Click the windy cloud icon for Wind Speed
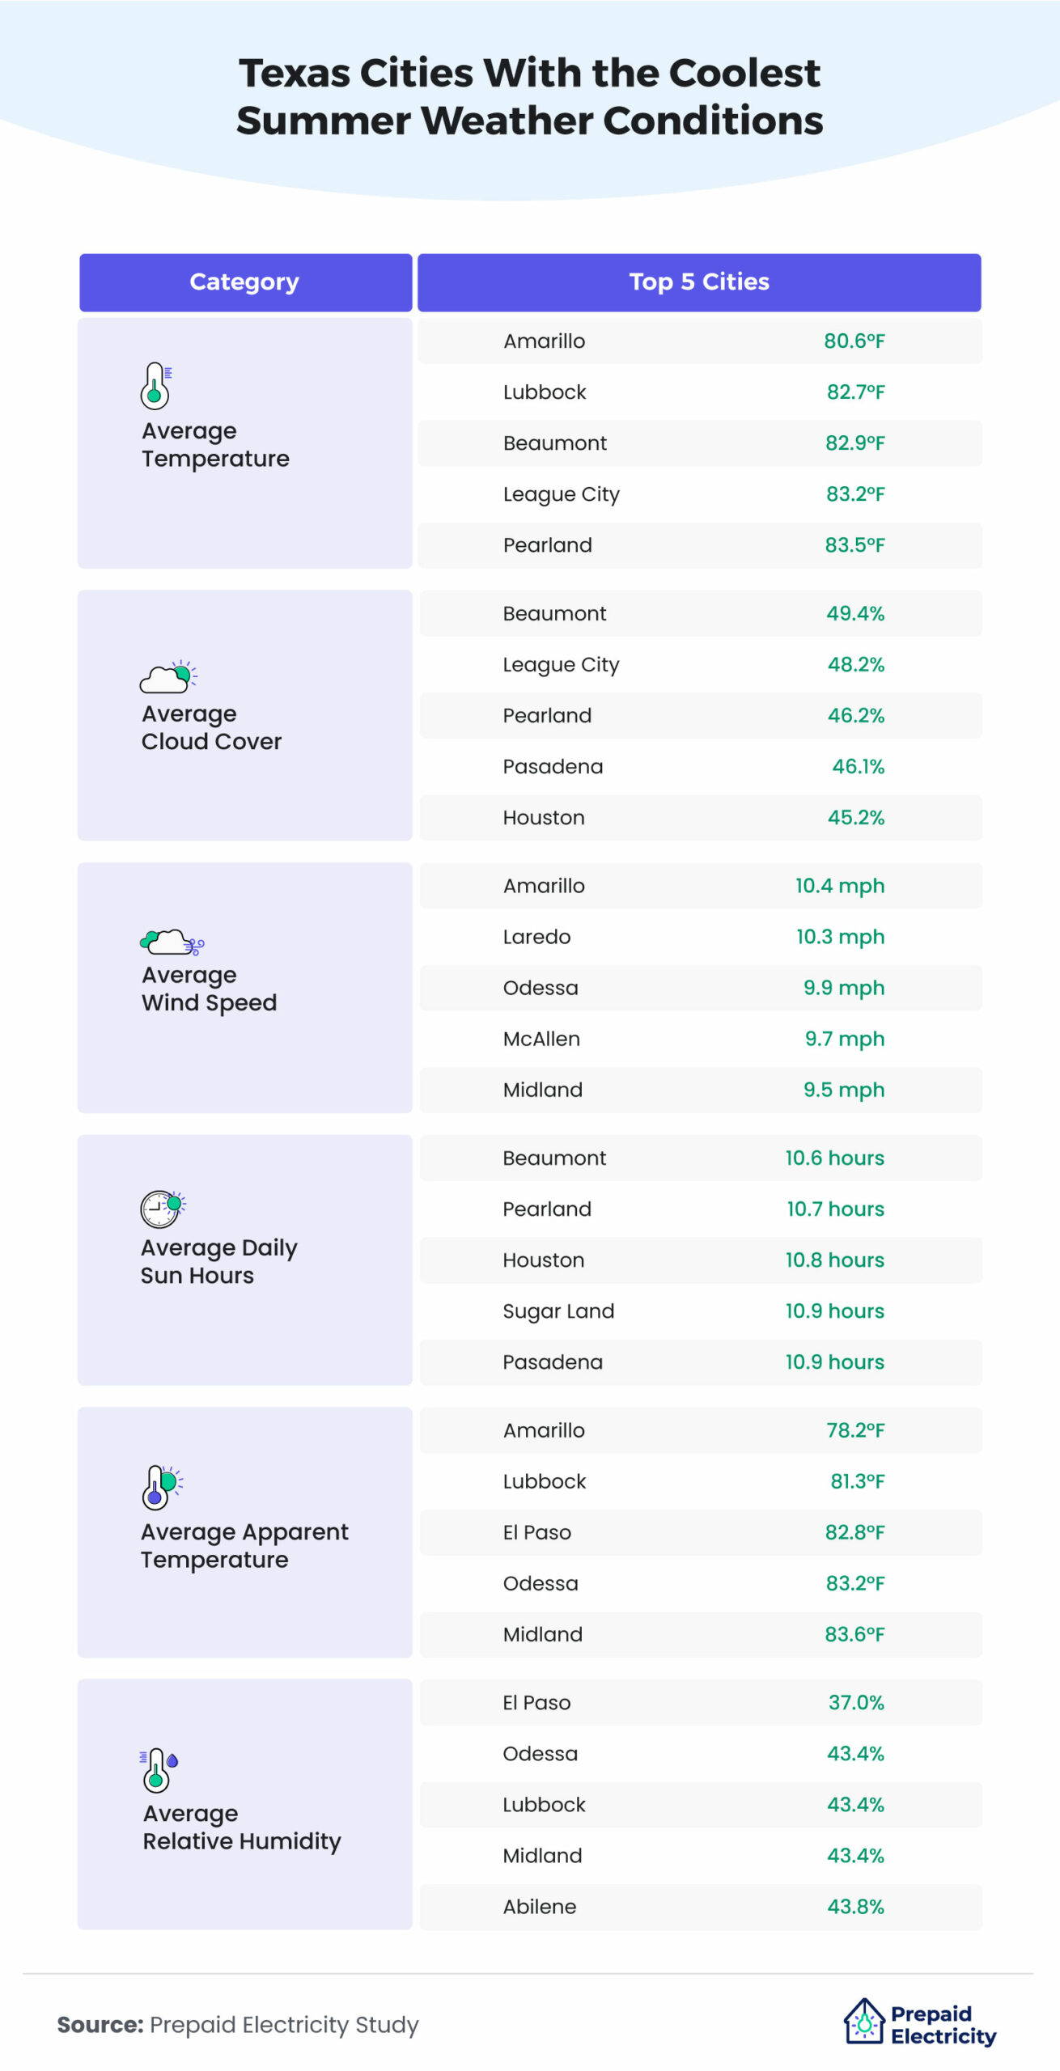 (x=172, y=942)
